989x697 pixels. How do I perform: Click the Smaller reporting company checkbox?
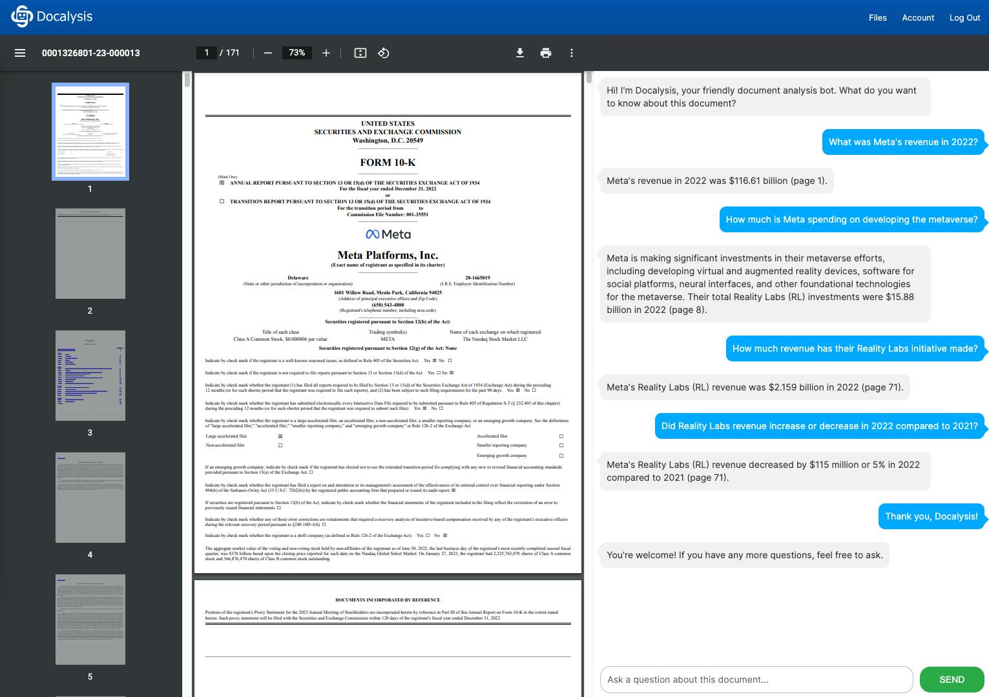561,445
